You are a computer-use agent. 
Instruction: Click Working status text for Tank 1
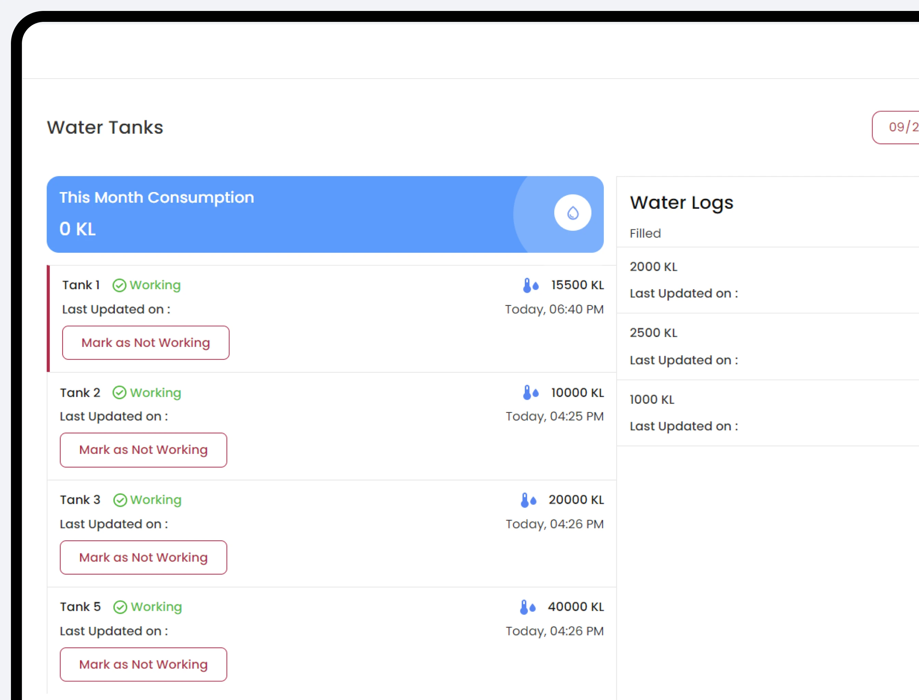(x=155, y=285)
